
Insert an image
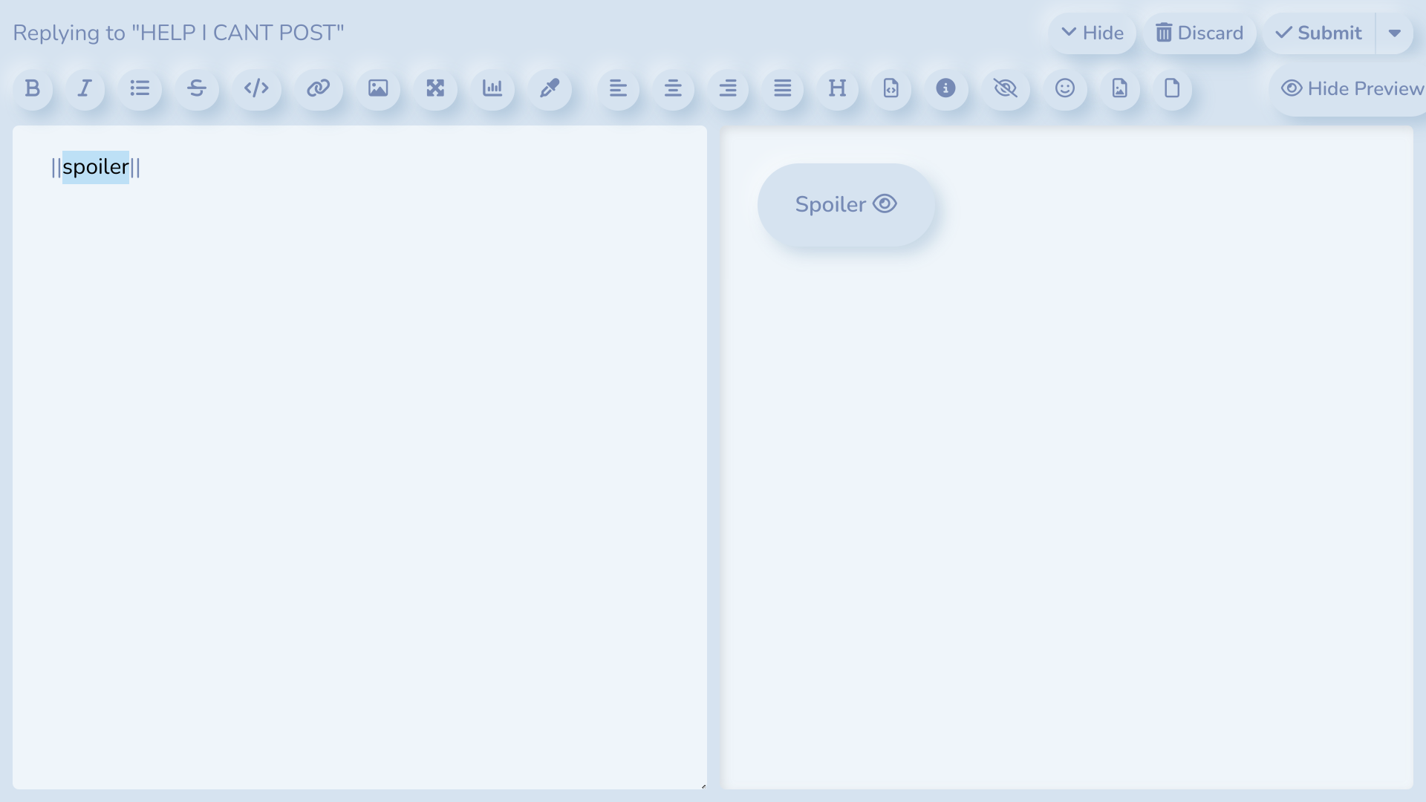(378, 88)
